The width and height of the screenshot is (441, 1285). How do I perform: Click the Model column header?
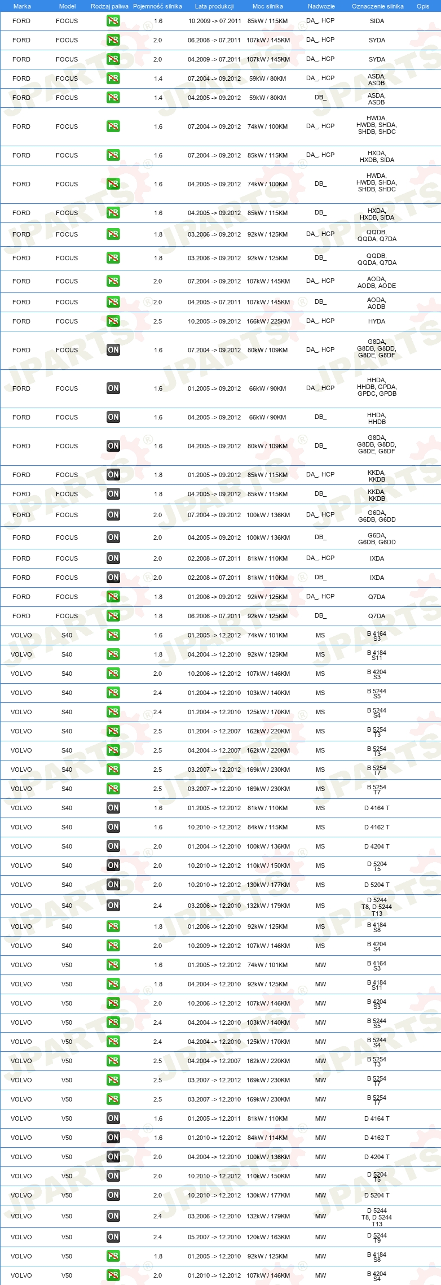coord(67,6)
